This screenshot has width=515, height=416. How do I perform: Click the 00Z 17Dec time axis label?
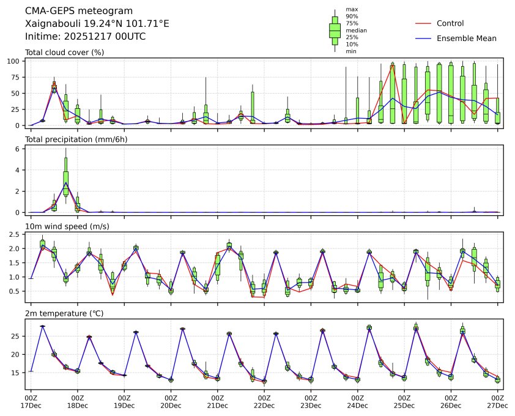pos(31,401)
